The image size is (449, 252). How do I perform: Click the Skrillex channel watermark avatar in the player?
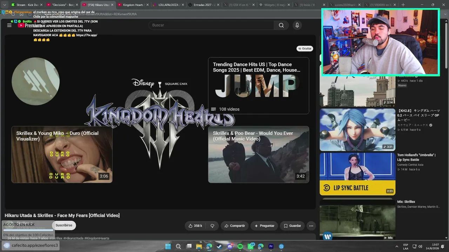click(x=35, y=82)
